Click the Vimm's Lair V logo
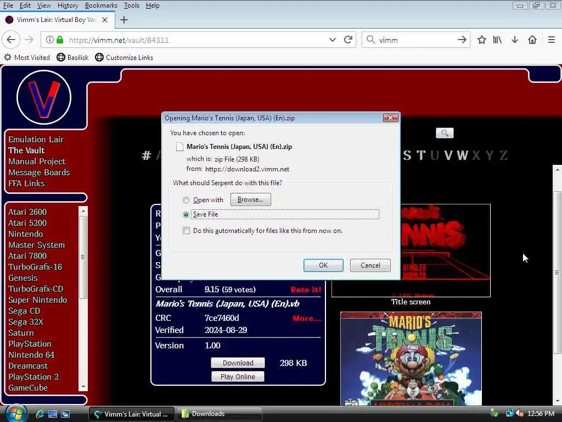 click(44, 97)
